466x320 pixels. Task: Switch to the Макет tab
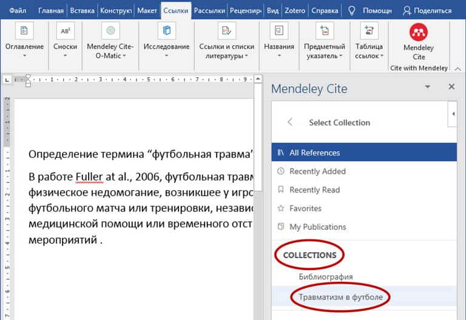[x=147, y=11]
